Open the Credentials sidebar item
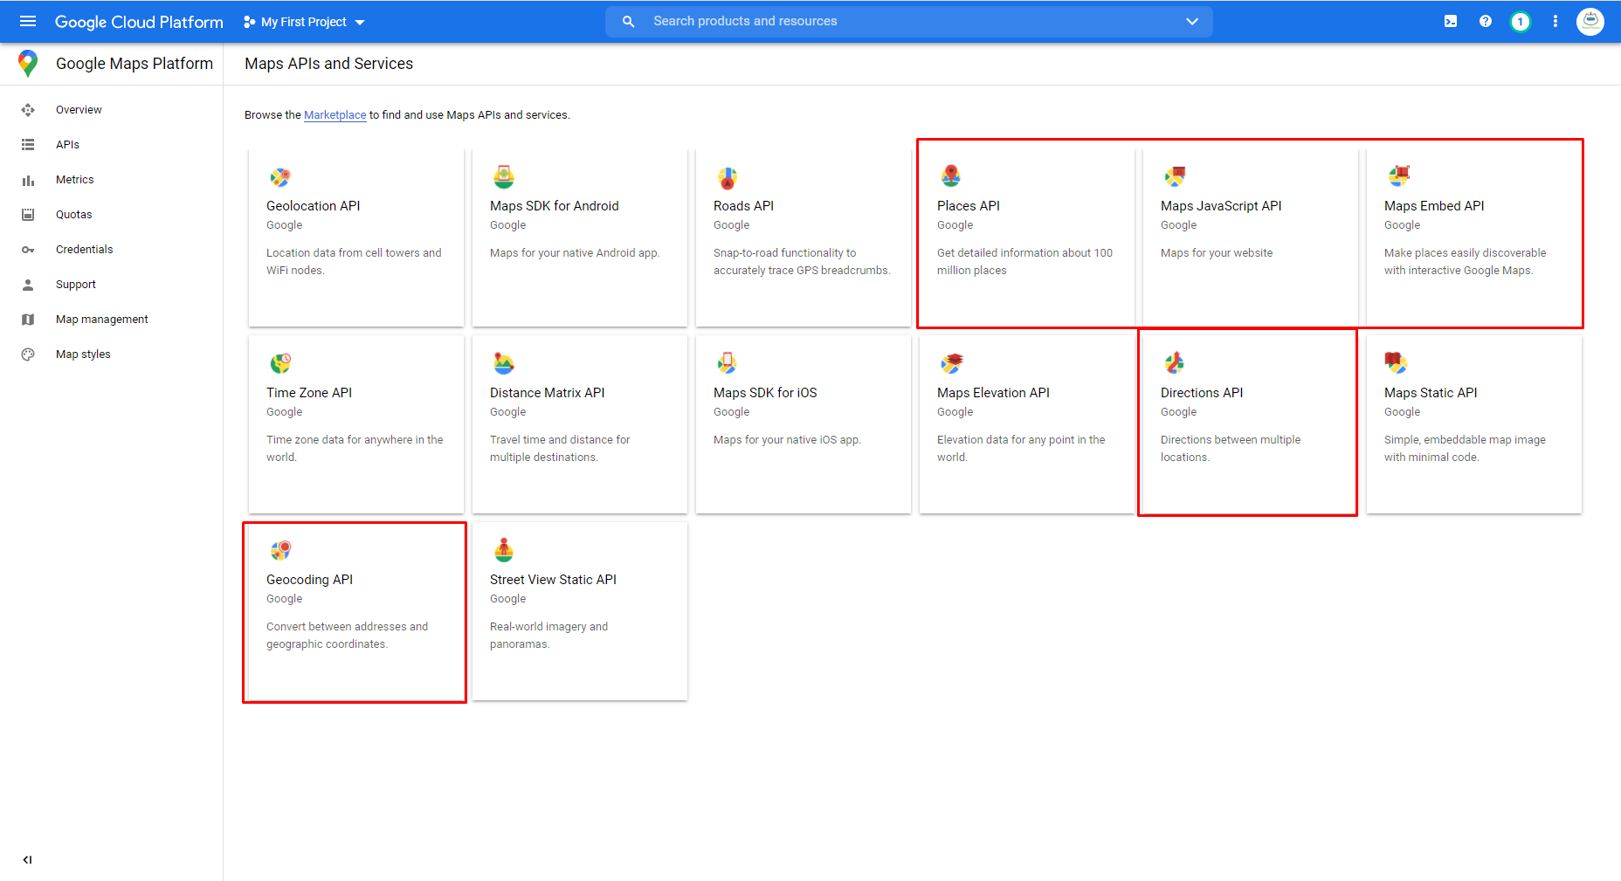1621x881 pixels. point(84,250)
